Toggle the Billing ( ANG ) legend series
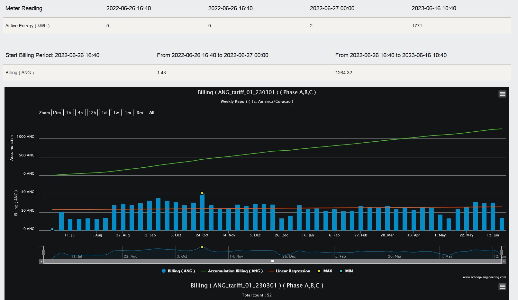 178,271
